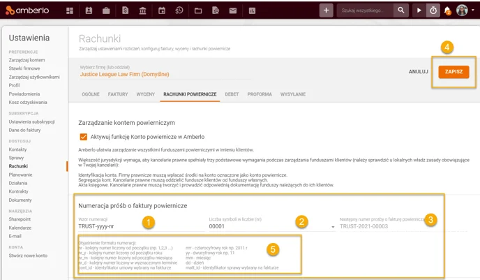
Task: Uncheck 'Aktywuj funkcję Konto powiernicze' checkbox
Action: [x=84, y=137]
